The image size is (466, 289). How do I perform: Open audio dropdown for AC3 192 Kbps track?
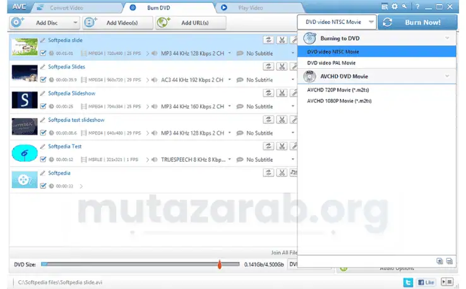coord(229,80)
